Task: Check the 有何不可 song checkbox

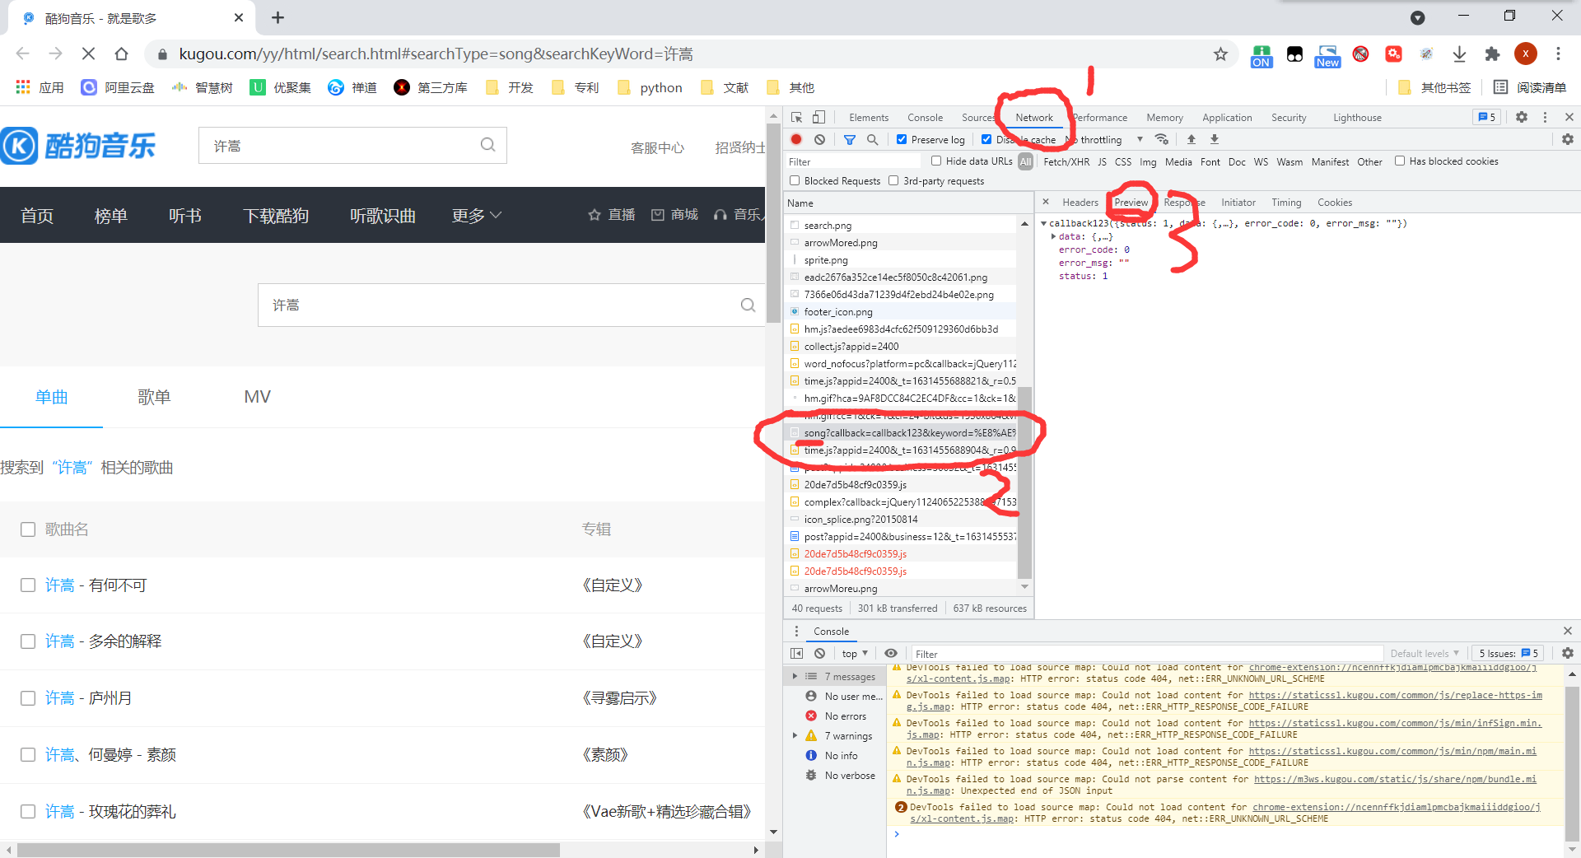Action: pos(28,585)
